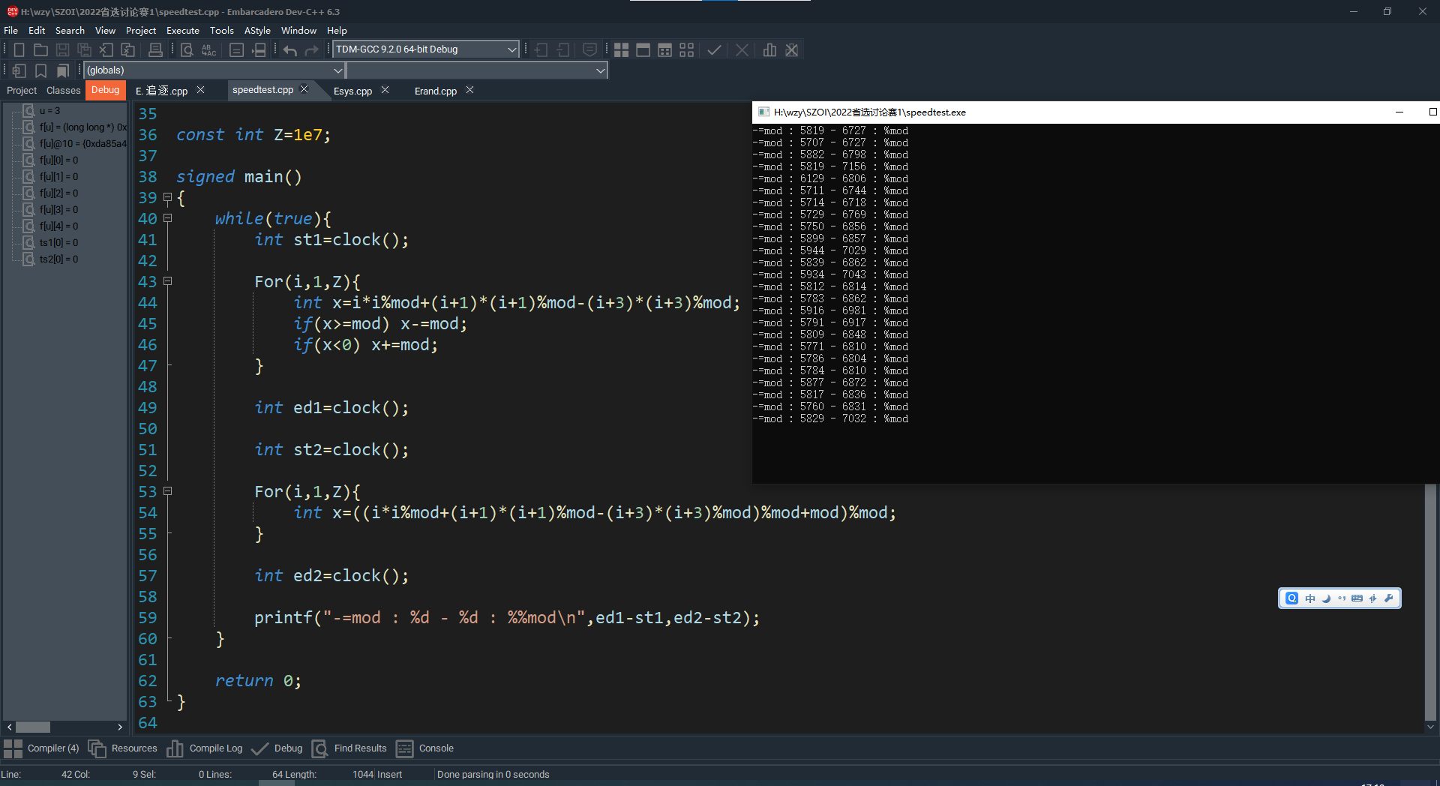Close the current file via toolbar icon
This screenshot has width=1440, height=786.
106,49
